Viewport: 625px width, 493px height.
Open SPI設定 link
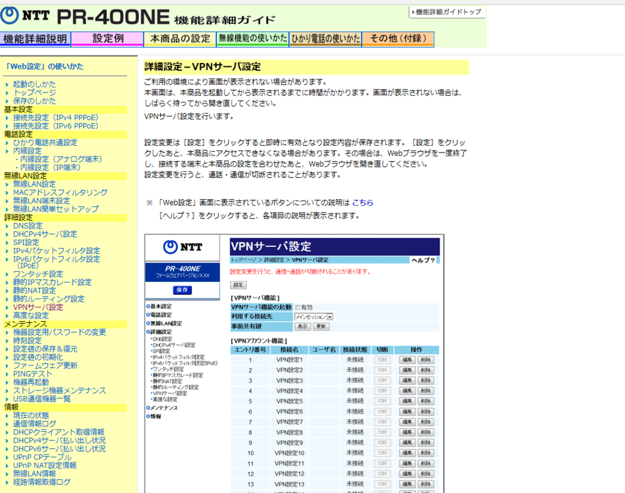pyautogui.click(x=26, y=242)
